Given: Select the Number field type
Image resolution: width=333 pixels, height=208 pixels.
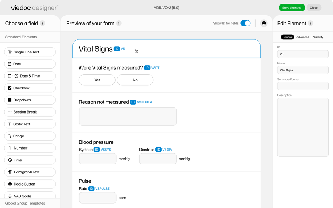Looking at the screenshot, I should click(x=29, y=148).
